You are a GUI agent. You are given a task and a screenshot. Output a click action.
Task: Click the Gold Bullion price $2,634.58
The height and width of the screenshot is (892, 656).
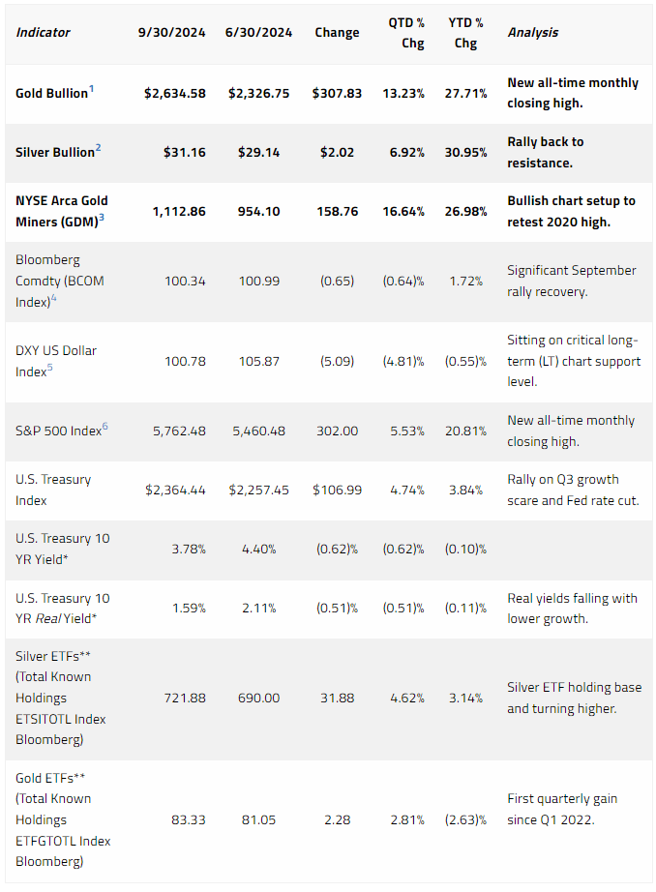tap(175, 93)
